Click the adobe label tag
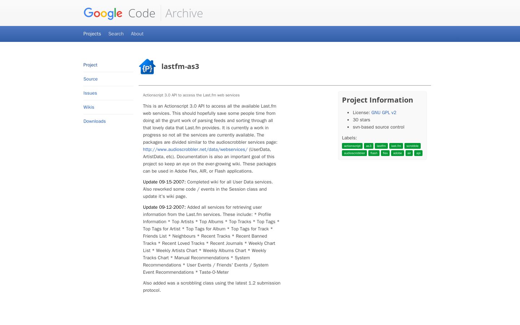Viewport: 520px width, 325px height. 398,153
